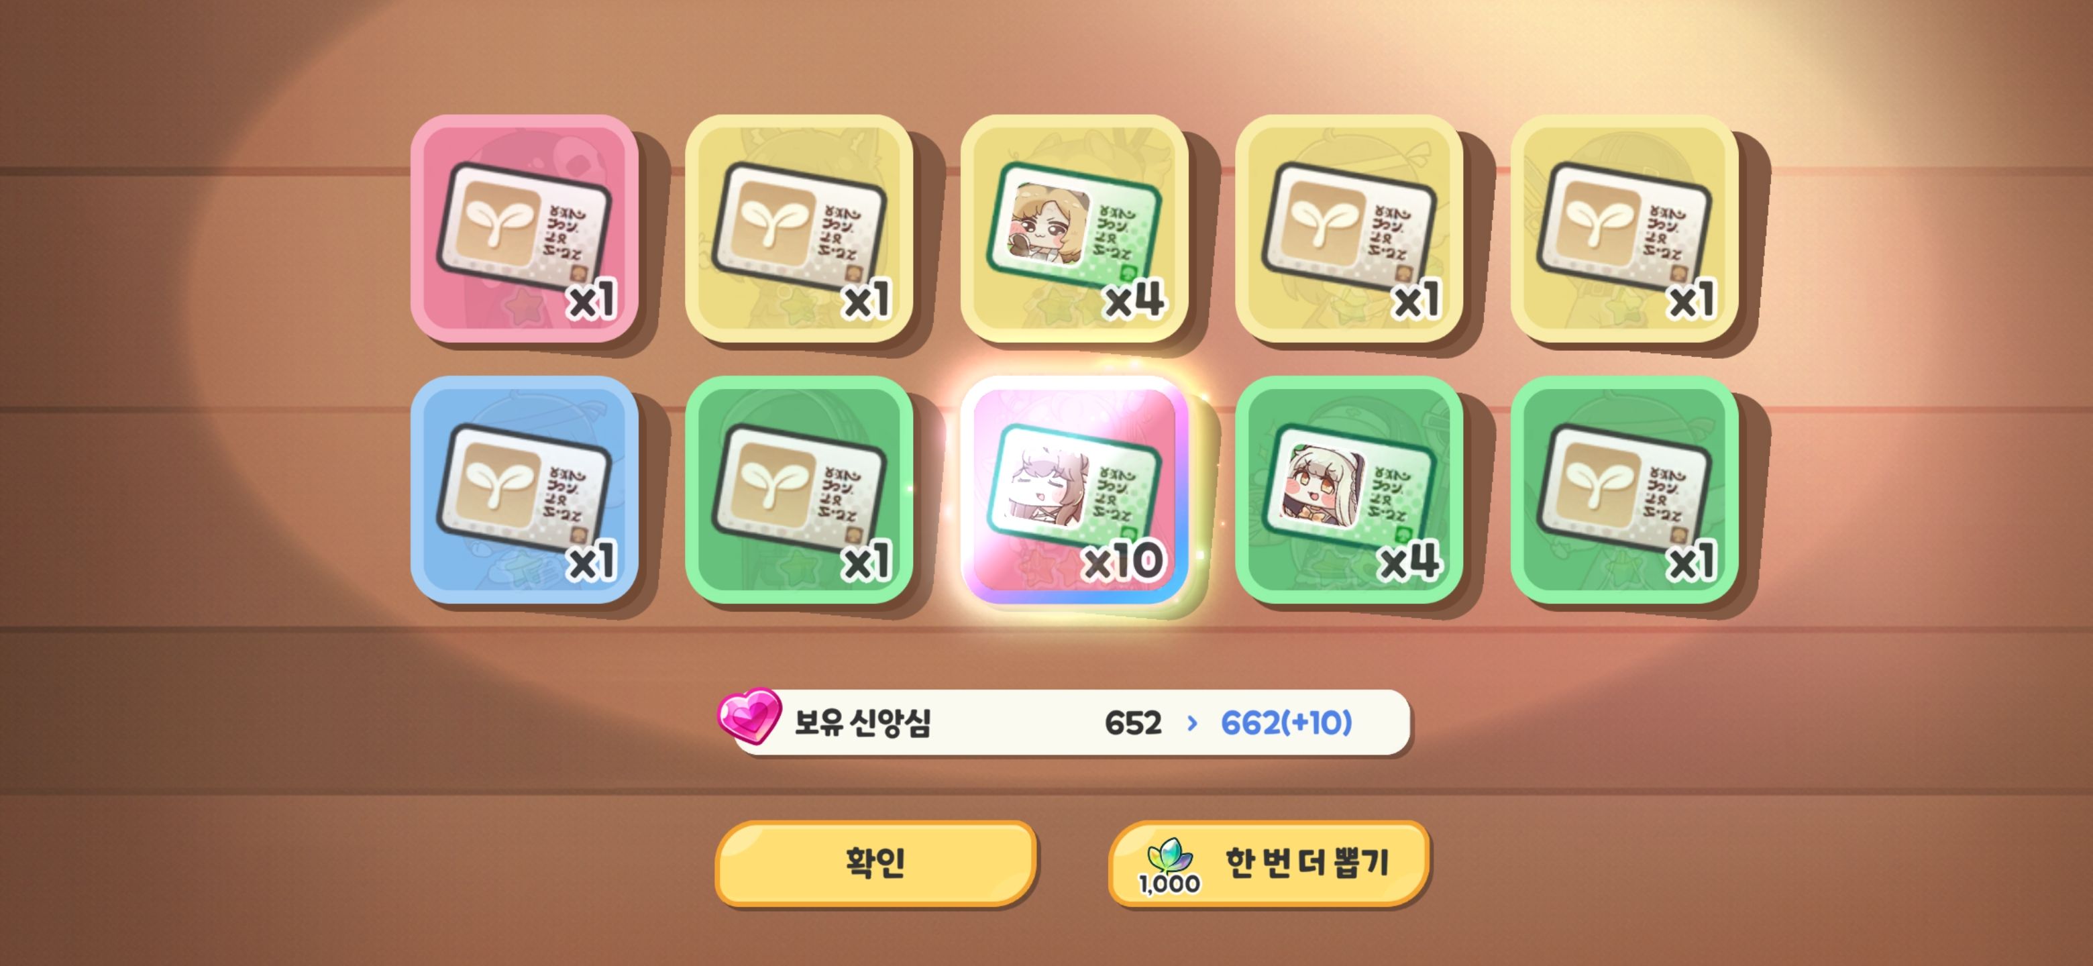Click the blue tile sprout card
The height and width of the screenshot is (966, 2093).
pos(524,490)
